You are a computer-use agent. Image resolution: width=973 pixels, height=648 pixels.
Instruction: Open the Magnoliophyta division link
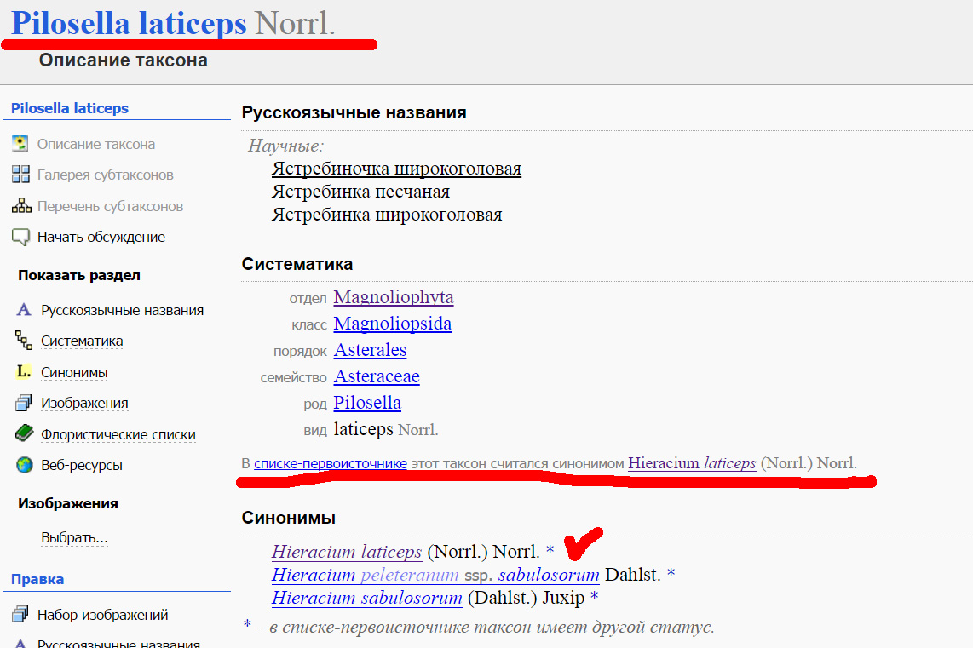(393, 297)
